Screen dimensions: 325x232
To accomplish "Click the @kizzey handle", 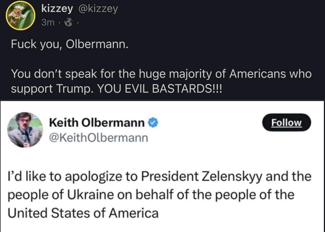I will (x=98, y=9).
